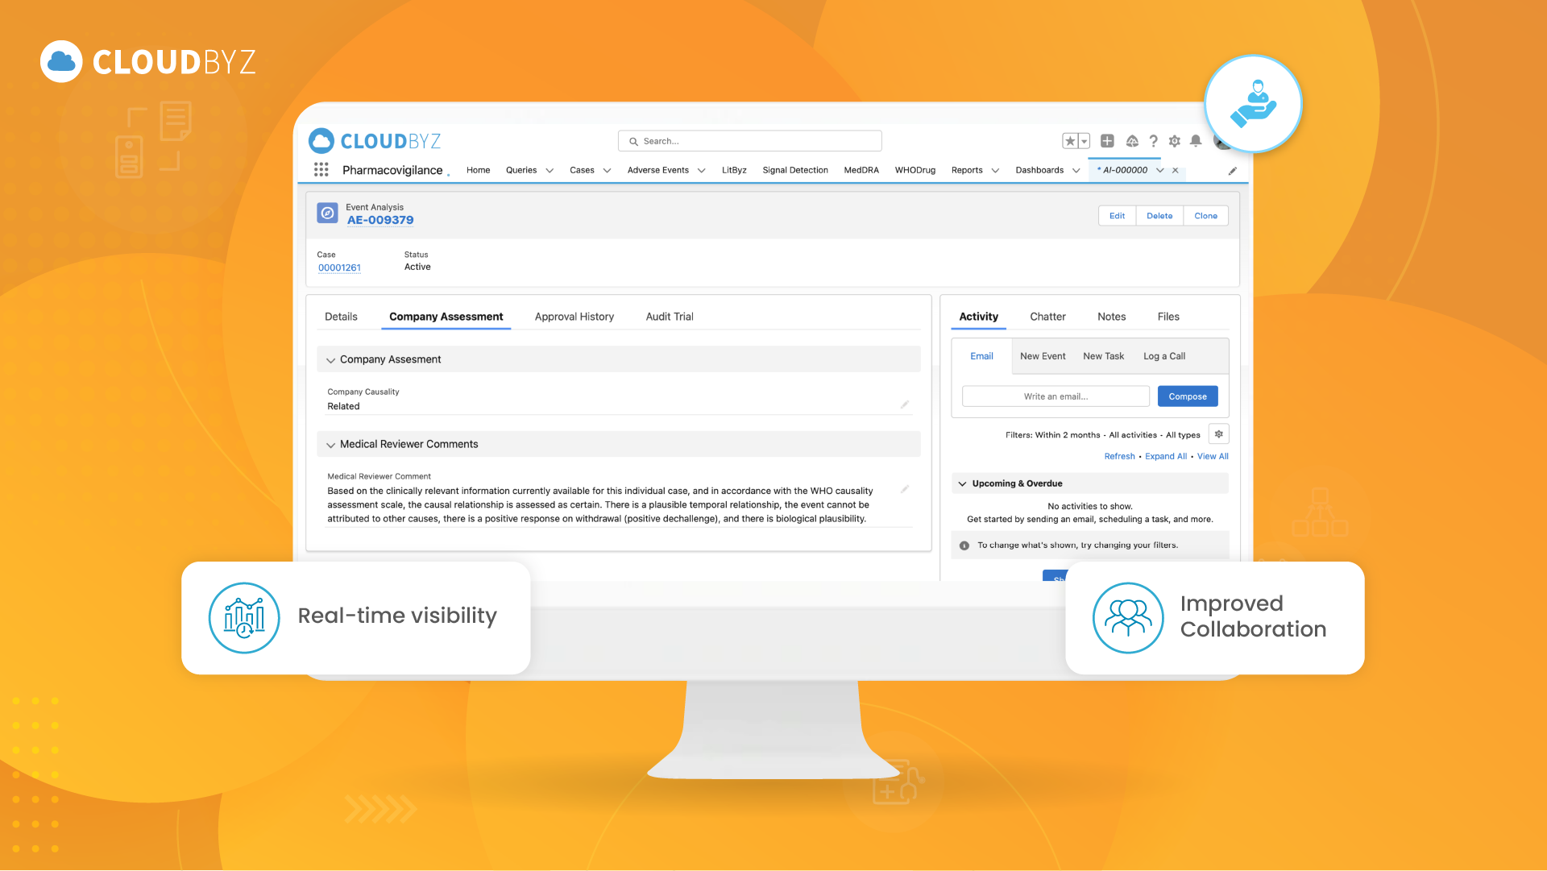1547x871 pixels.
Task: Open the AE-009379 record link
Action: point(380,220)
